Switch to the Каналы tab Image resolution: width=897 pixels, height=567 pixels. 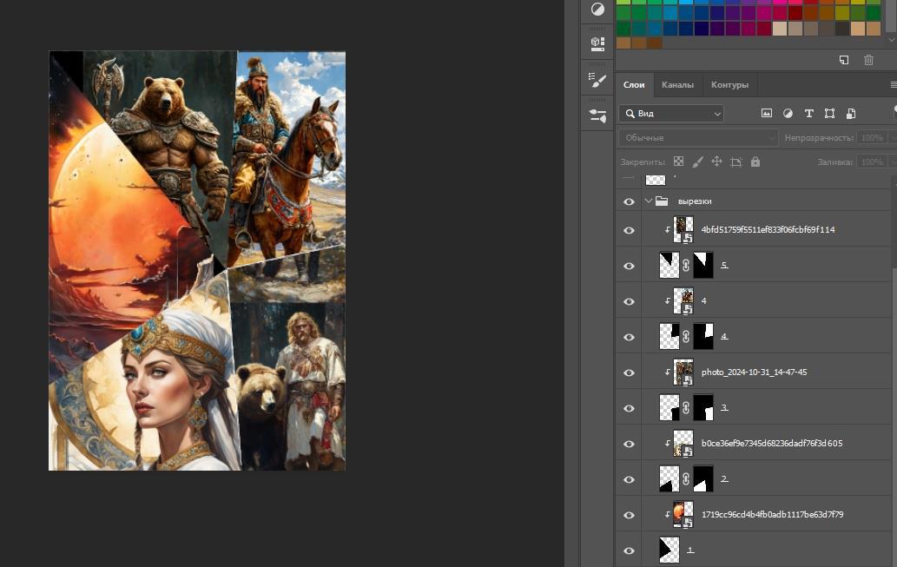pos(677,85)
